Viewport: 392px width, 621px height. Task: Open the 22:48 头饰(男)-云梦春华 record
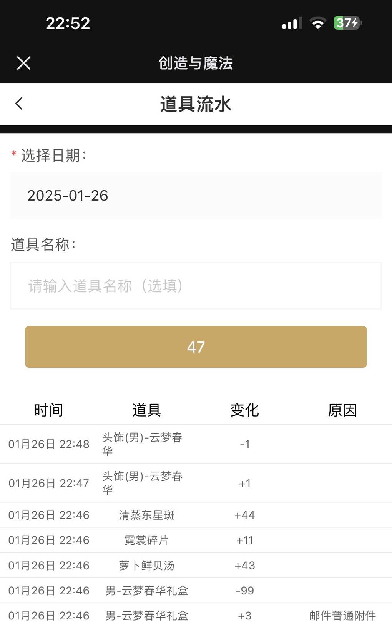tap(196, 444)
